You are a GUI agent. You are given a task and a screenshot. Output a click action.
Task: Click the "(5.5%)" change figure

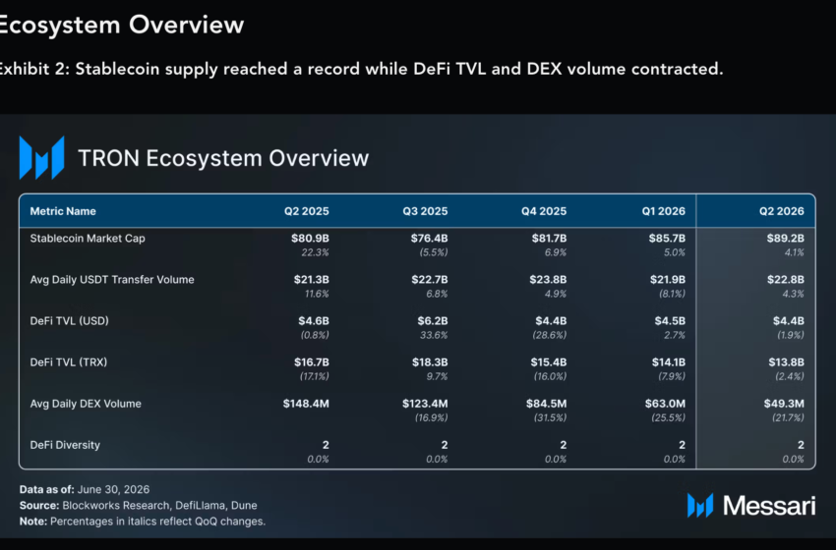pos(434,252)
